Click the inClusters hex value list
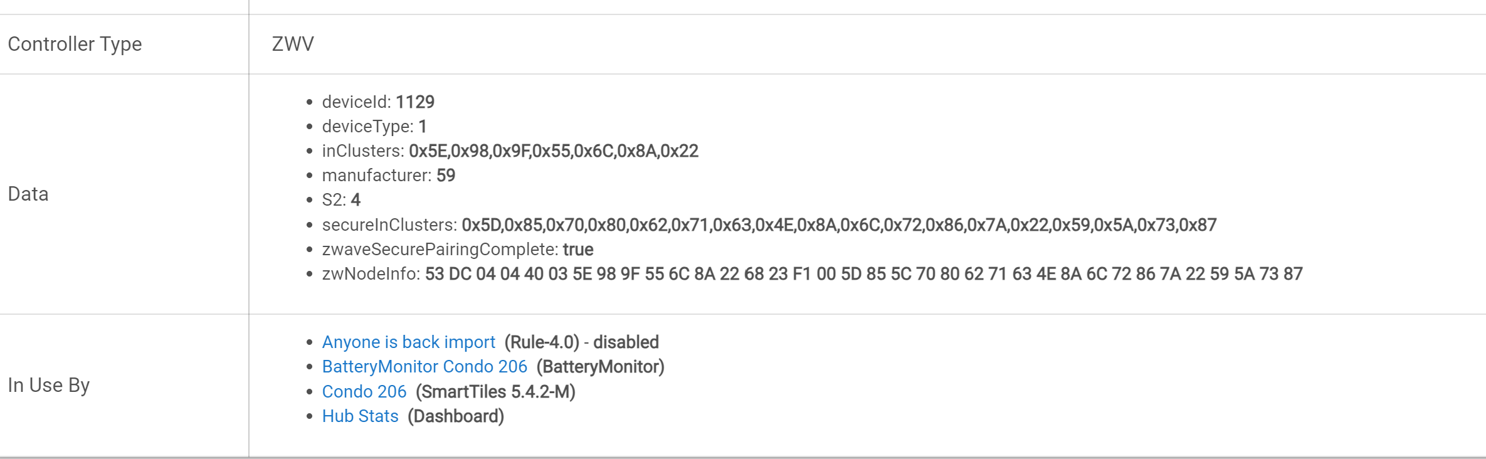 click(x=554, y=151)
